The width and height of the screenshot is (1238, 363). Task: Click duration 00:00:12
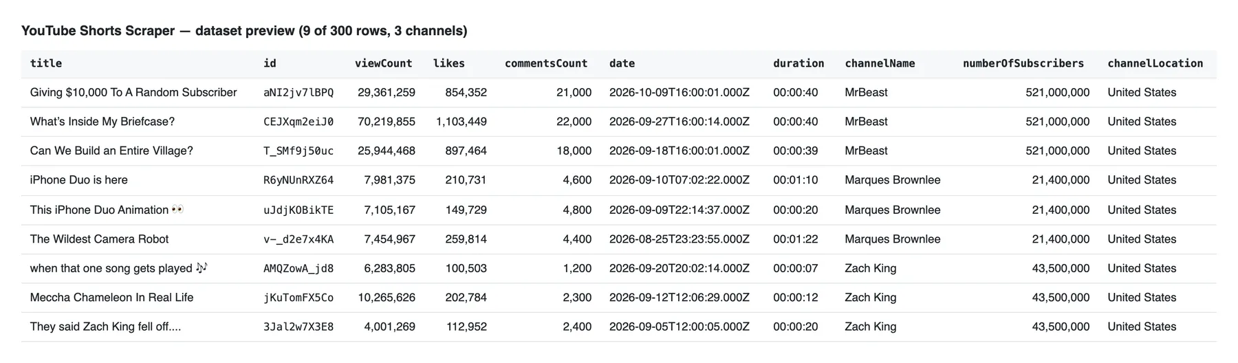point(796,298)
